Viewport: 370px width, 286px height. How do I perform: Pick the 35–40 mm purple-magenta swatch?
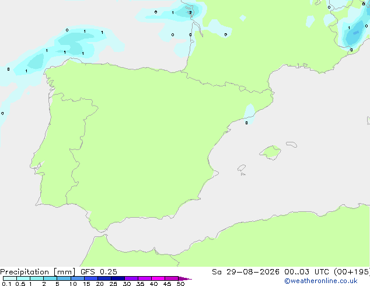(x=144, y=278)
